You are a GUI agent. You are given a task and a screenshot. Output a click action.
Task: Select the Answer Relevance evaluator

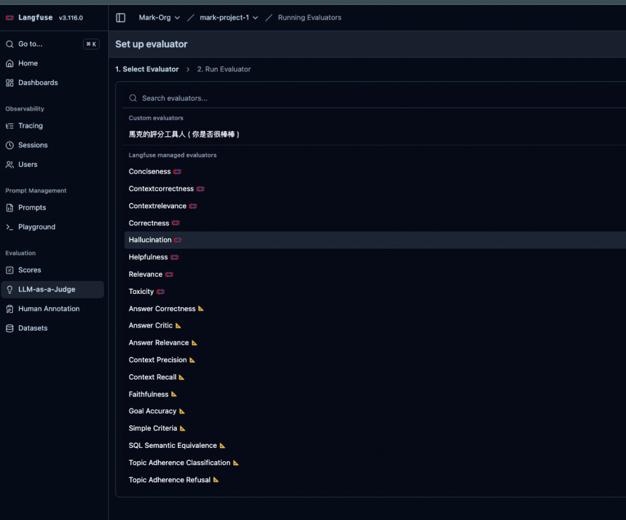(x=375, y=343)
